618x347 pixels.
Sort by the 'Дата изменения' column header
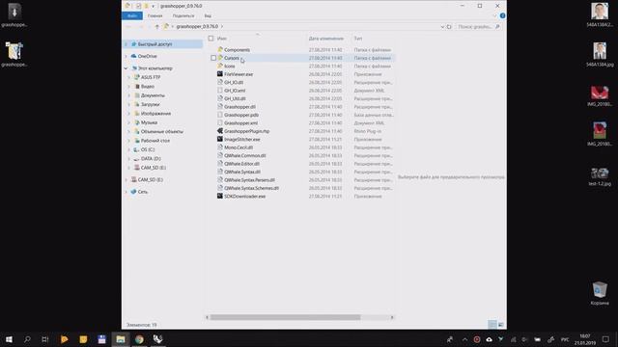tap(326, 39)
